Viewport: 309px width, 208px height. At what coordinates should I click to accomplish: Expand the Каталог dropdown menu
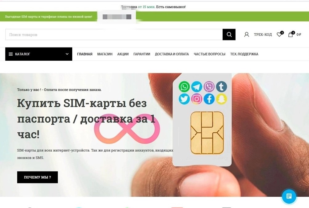point(39,54)
